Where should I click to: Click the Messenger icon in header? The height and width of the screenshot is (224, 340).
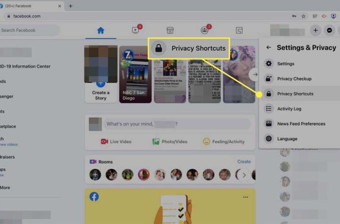[x=330, y=30]
